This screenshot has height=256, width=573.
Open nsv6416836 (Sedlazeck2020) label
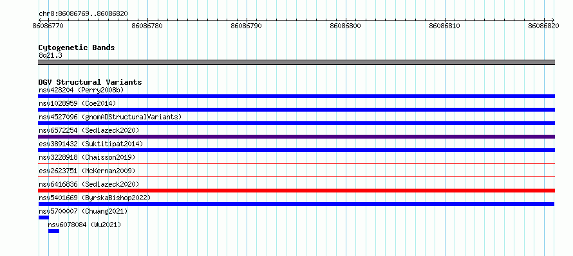click(x=89, y=184)
